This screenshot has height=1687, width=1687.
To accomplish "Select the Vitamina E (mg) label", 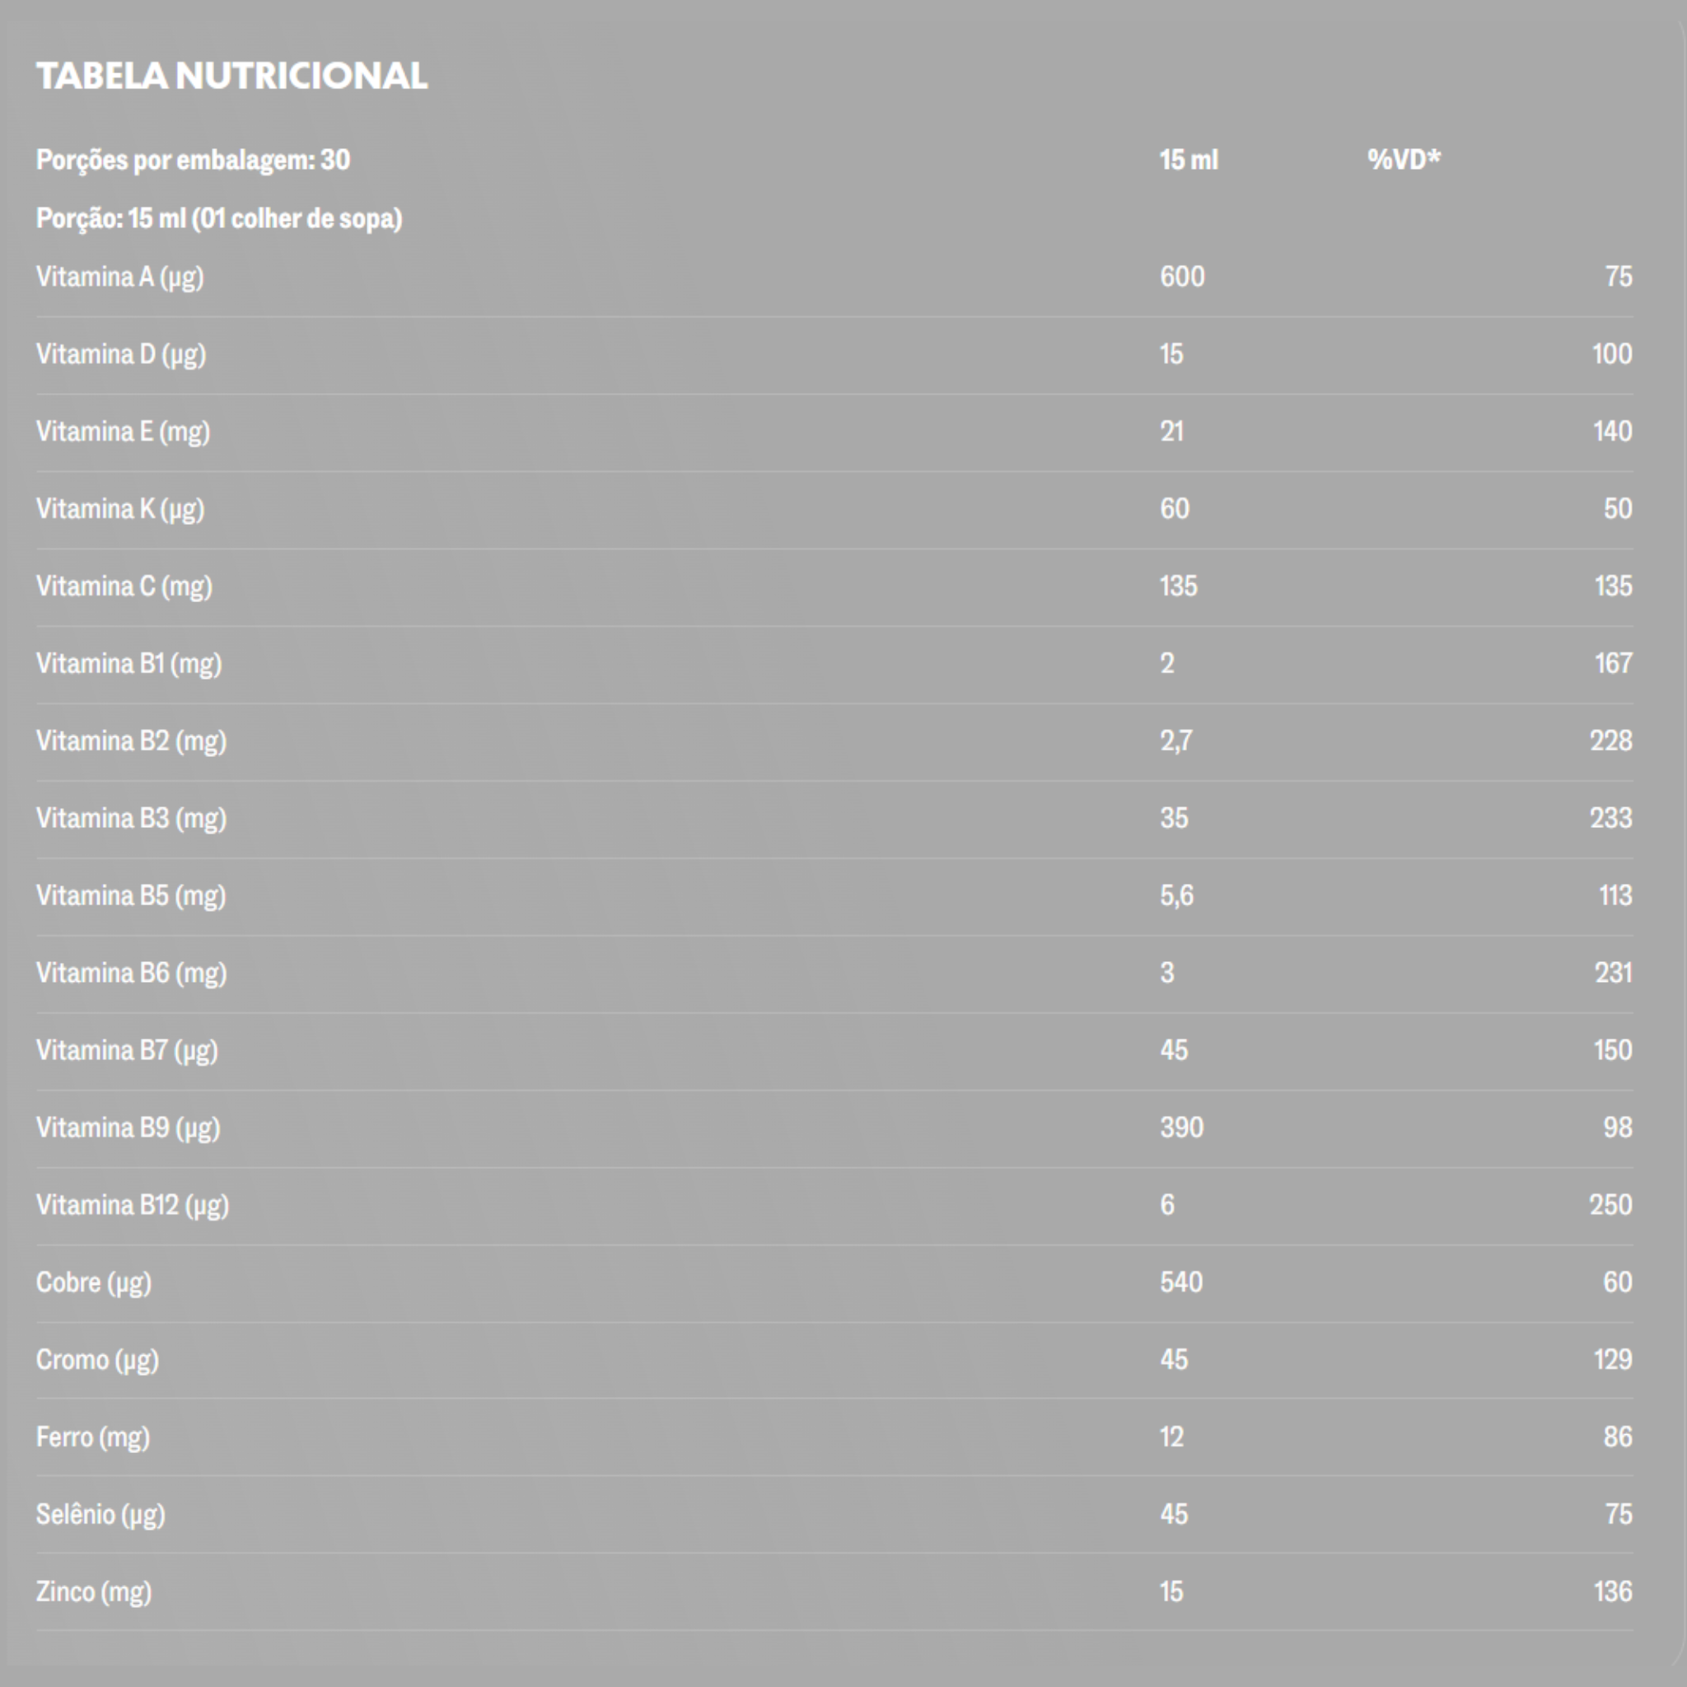I will [123, 432].
